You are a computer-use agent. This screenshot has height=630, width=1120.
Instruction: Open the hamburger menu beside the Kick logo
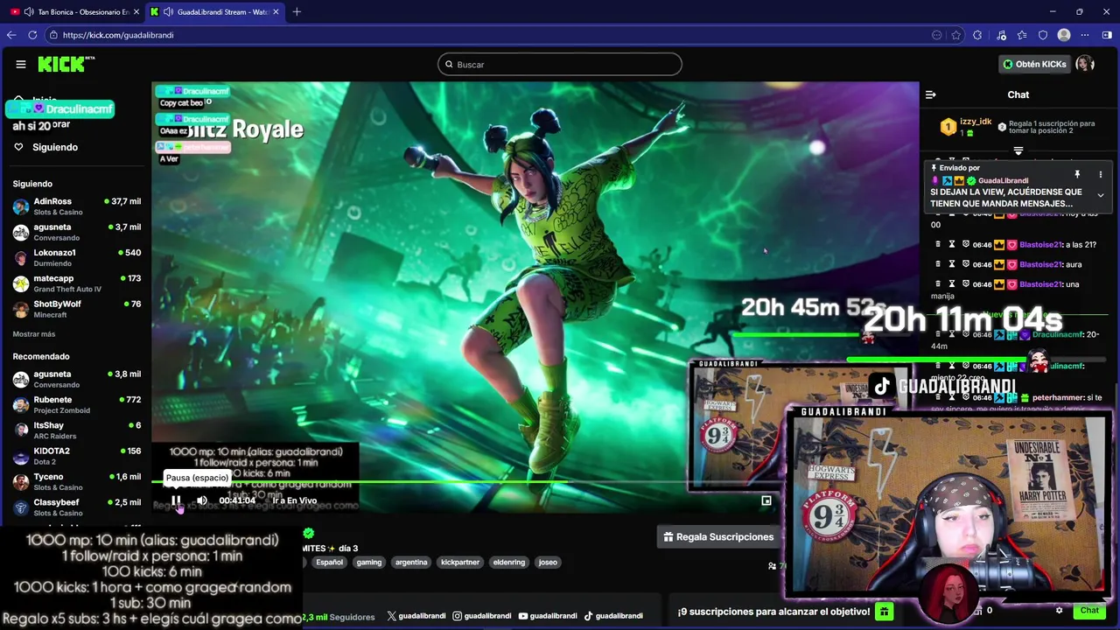coord(20,64)
